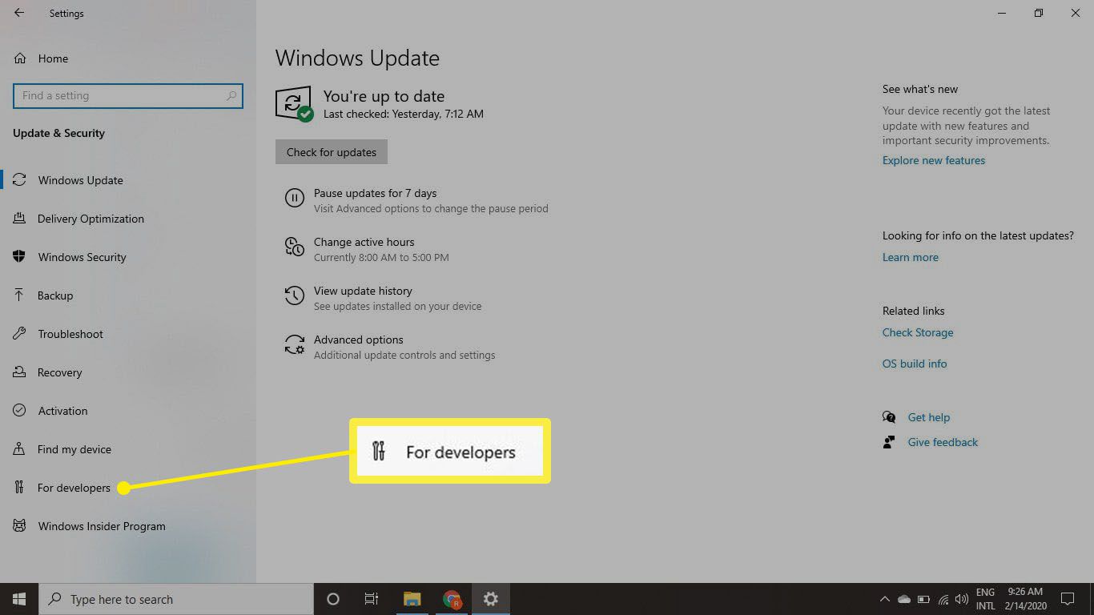Click the Recovery icon in sidebar
1094x615 pixels.
click(x=20, y=372)
